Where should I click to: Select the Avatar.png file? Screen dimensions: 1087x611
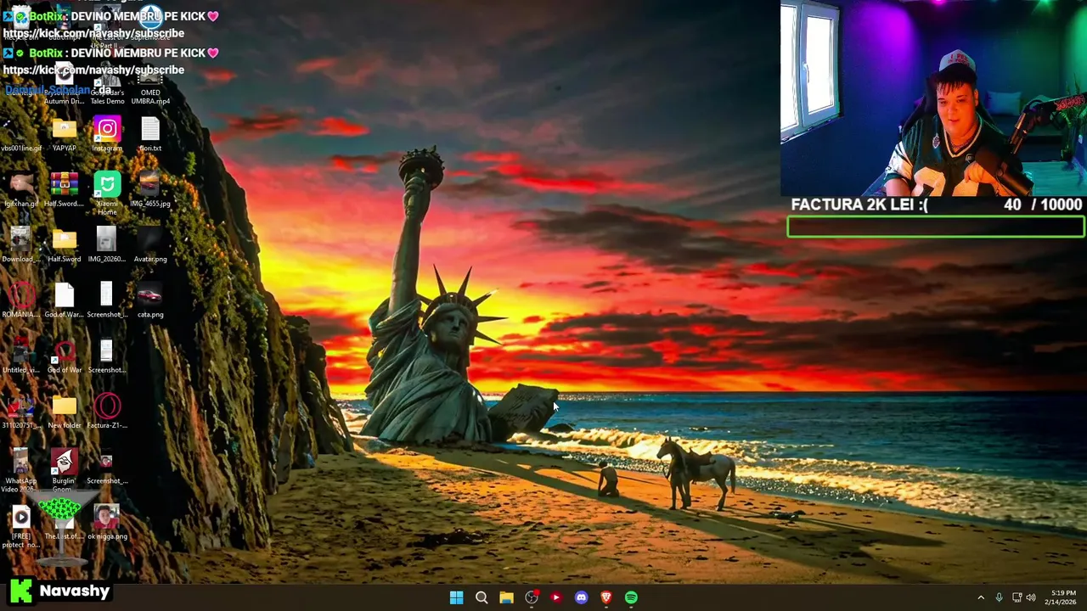pyautogui.click(x=150, y=245)
